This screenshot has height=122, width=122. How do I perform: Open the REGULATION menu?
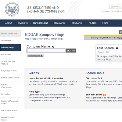60,23
